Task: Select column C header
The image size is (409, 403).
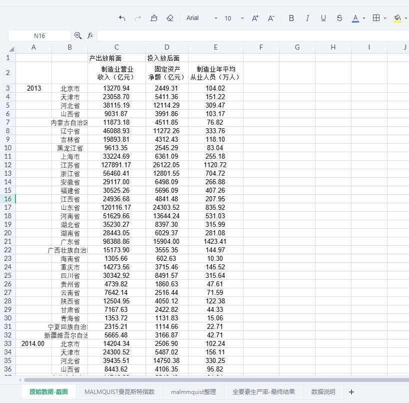Action: (x=116, y=47)
